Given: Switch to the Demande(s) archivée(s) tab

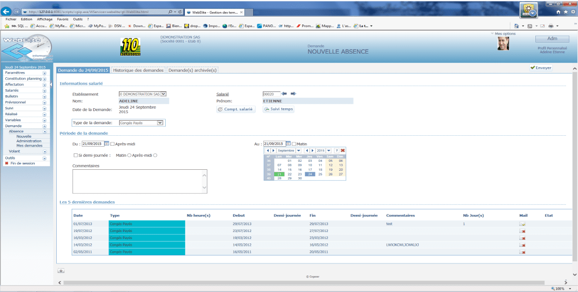Looking at the screenshot, I should (x=192, y=70).
